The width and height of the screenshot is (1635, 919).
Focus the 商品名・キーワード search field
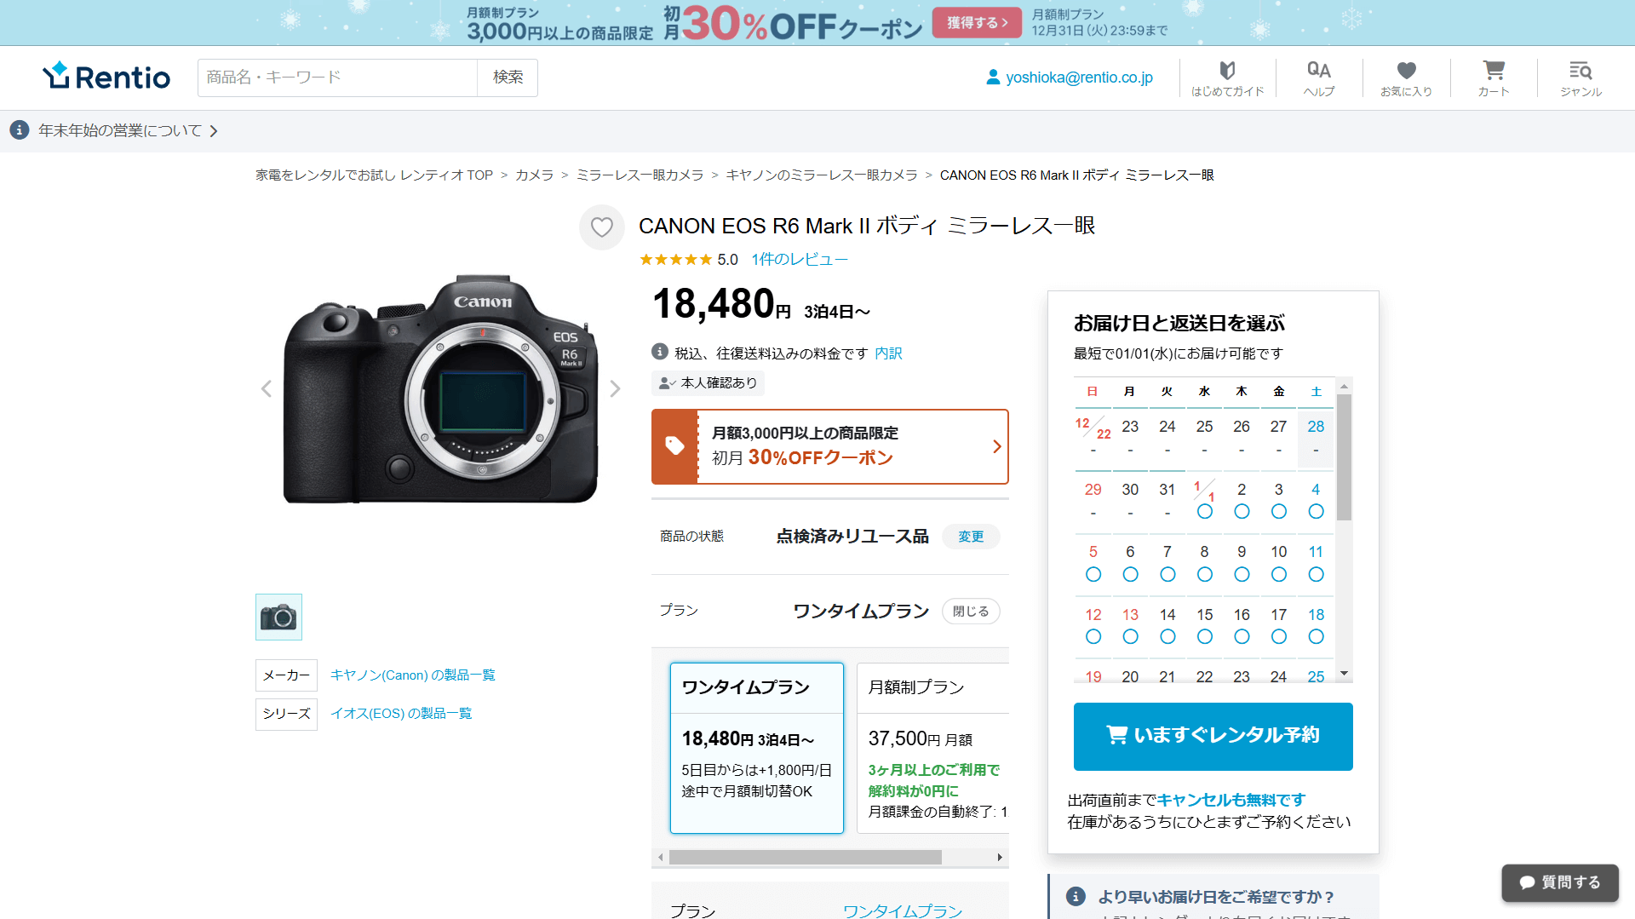point(337,78)
